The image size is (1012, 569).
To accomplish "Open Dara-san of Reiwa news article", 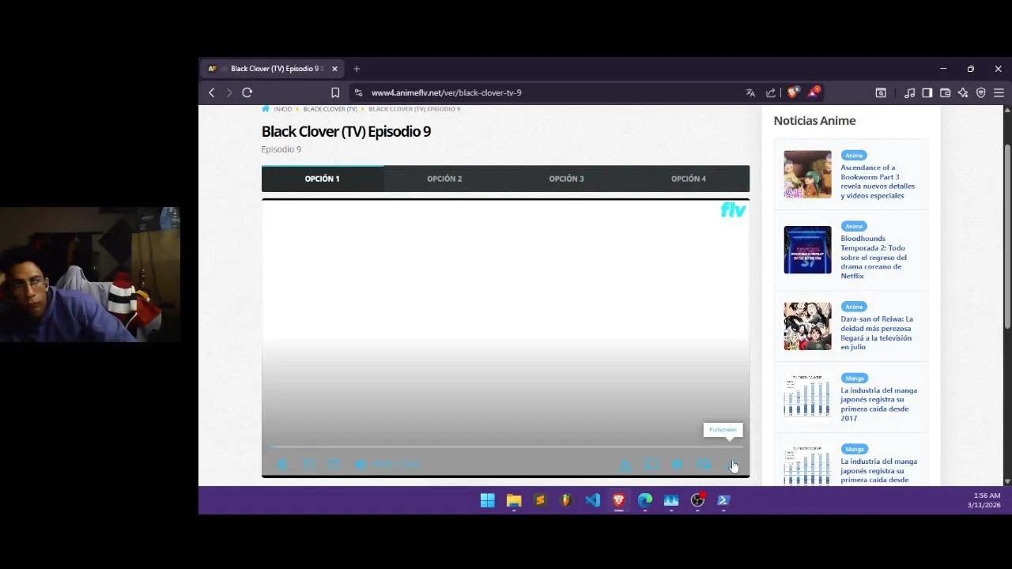I will click(x=876, y=333).
